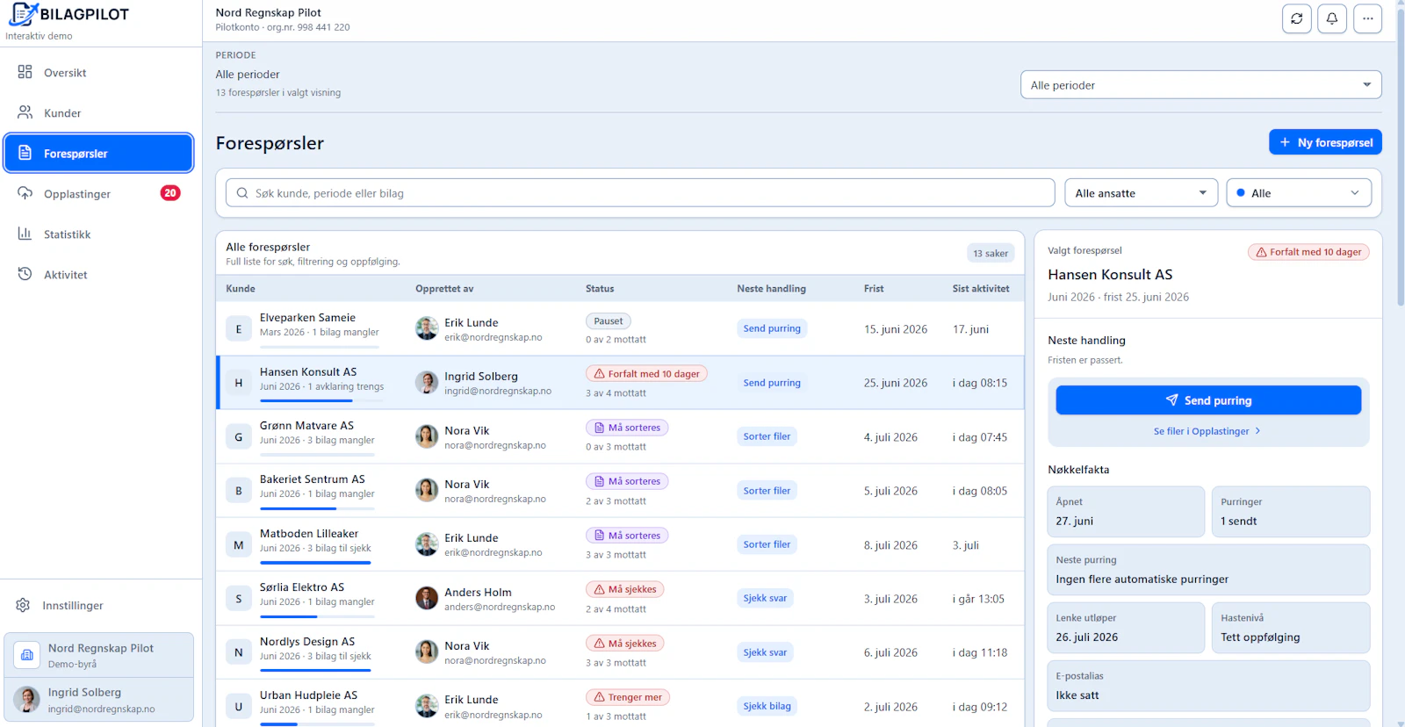Click Ingrid Solberg avatar in sidebar
The width and height of the screenshot is (1405, 727).
coord(26,699)
